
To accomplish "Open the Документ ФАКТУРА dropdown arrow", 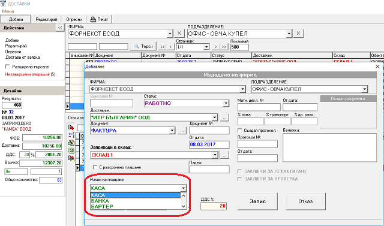I will [x=172, y=131].
